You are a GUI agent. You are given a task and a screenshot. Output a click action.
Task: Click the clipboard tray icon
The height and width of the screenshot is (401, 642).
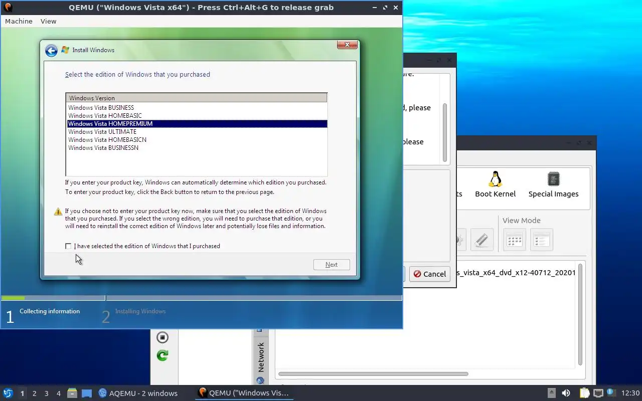point(585,393)
